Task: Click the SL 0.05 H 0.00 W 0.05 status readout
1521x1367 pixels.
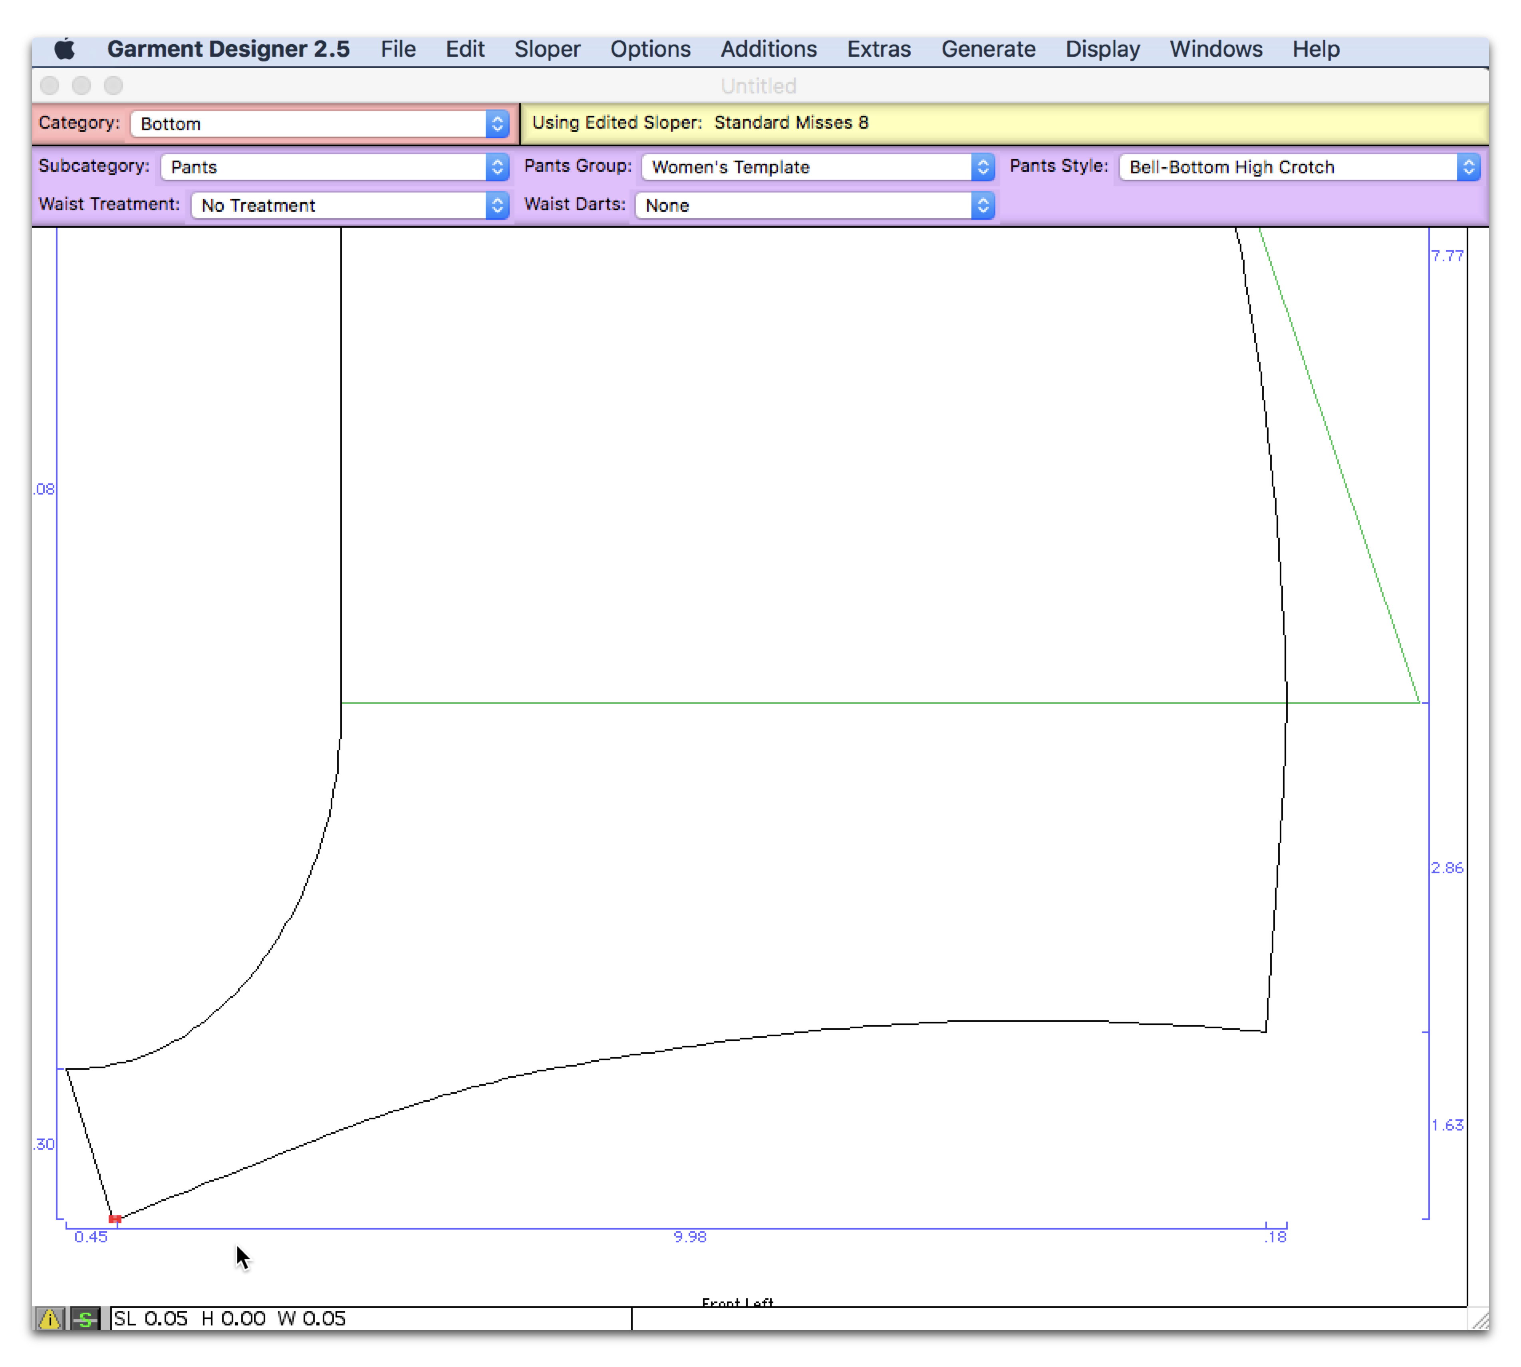Action: coord(230,1319)
